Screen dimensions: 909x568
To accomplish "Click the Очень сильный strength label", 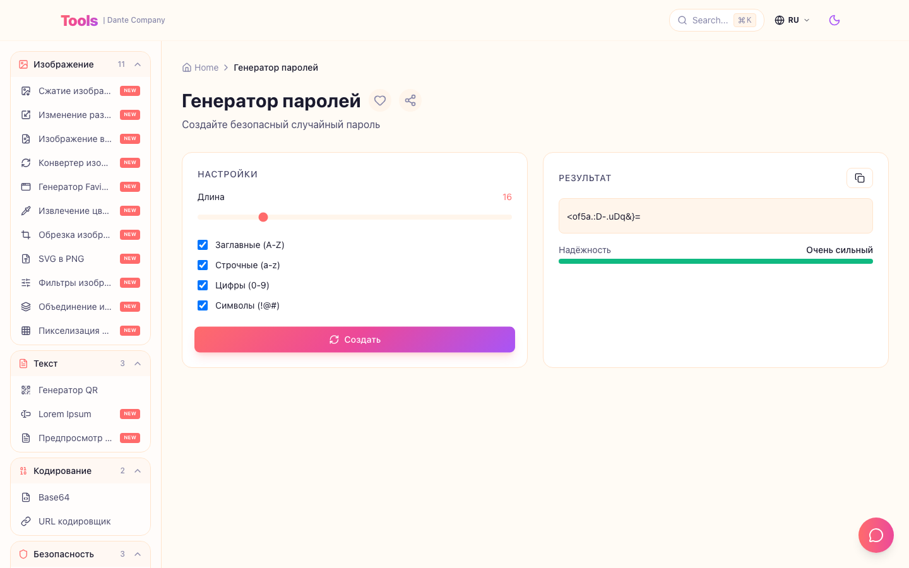I will (x=840, y=250).
